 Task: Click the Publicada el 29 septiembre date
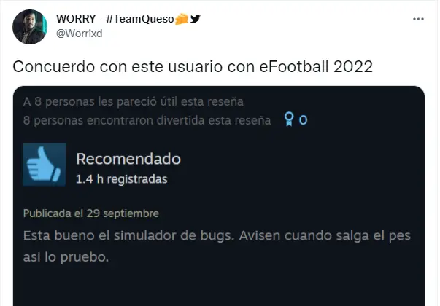click(91, 213)
